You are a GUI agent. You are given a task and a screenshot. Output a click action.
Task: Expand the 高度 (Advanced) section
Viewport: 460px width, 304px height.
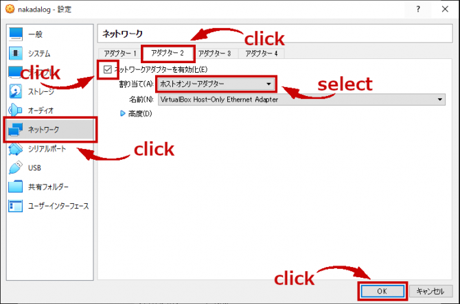click(124, 114)
